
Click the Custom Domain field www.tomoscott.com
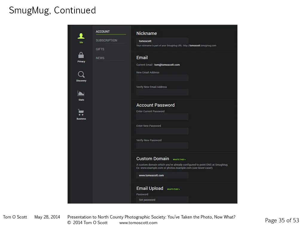(162, 175)
